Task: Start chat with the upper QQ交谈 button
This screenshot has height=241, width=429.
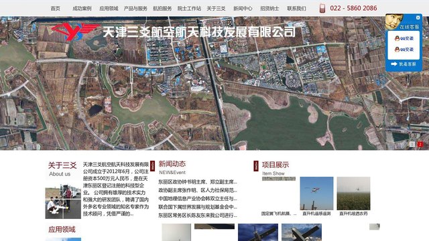Action: [x=404, y=38]
